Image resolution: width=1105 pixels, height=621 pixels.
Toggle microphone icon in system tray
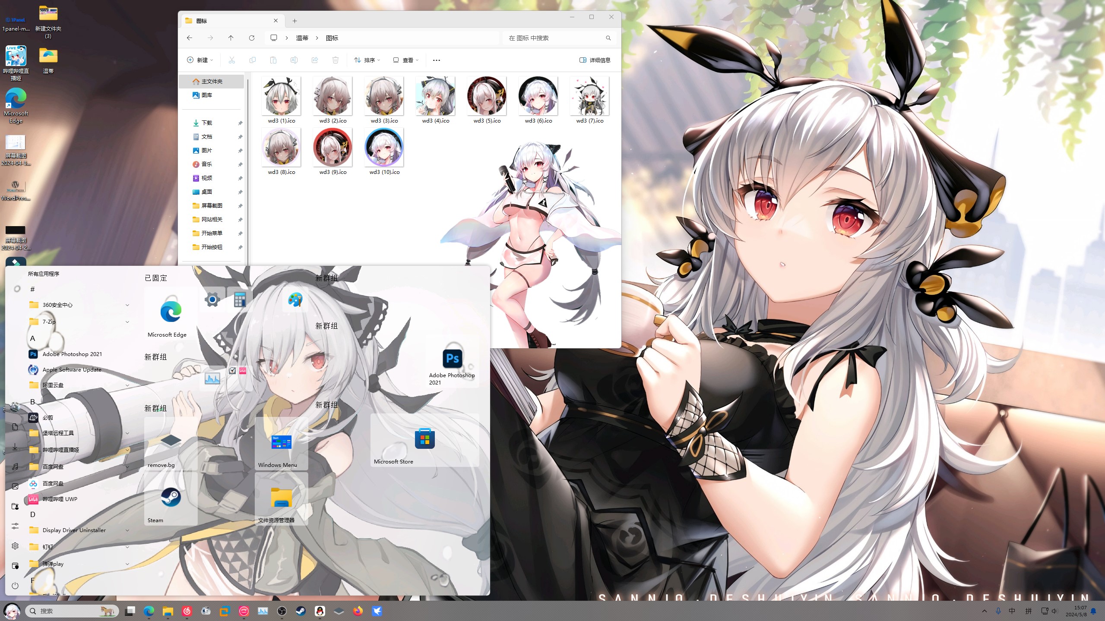tap(998, 611)
